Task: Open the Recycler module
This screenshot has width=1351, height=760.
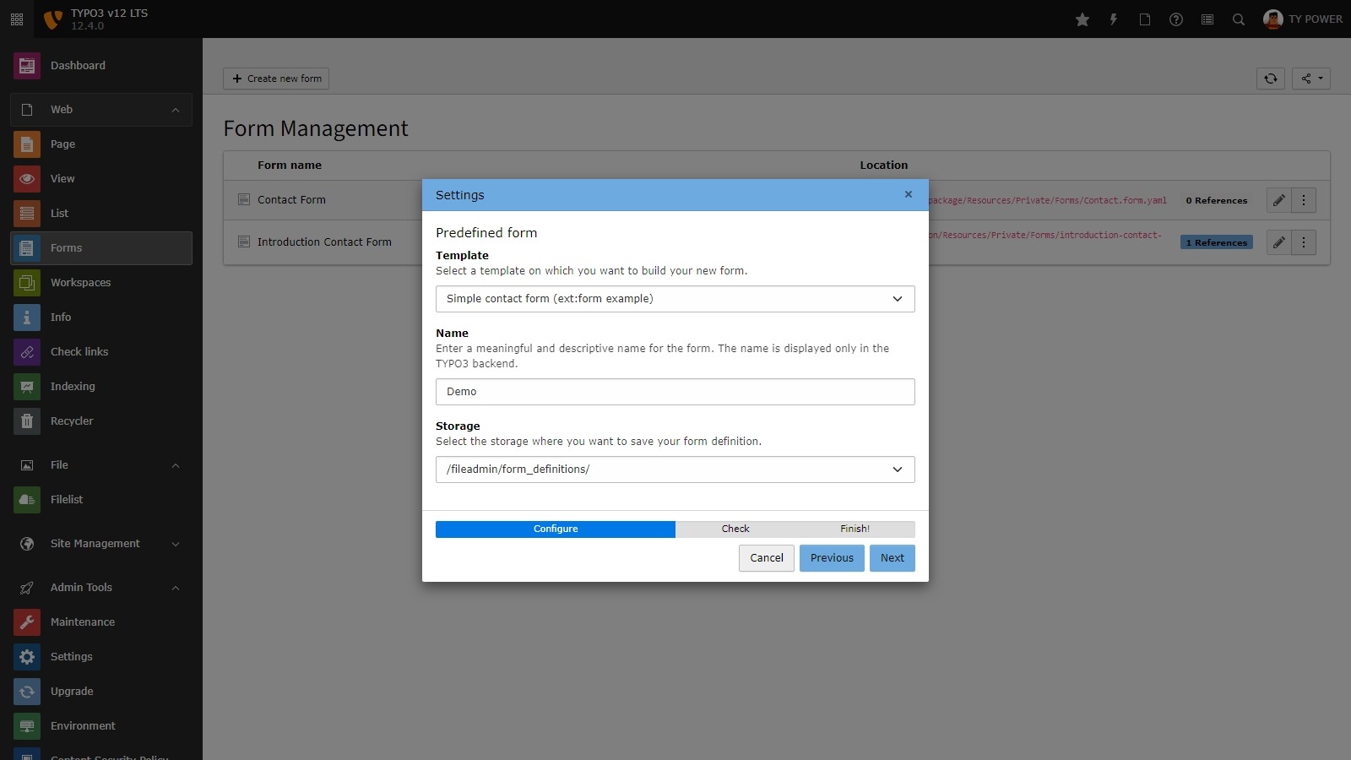Action: [x=101, y=421]
